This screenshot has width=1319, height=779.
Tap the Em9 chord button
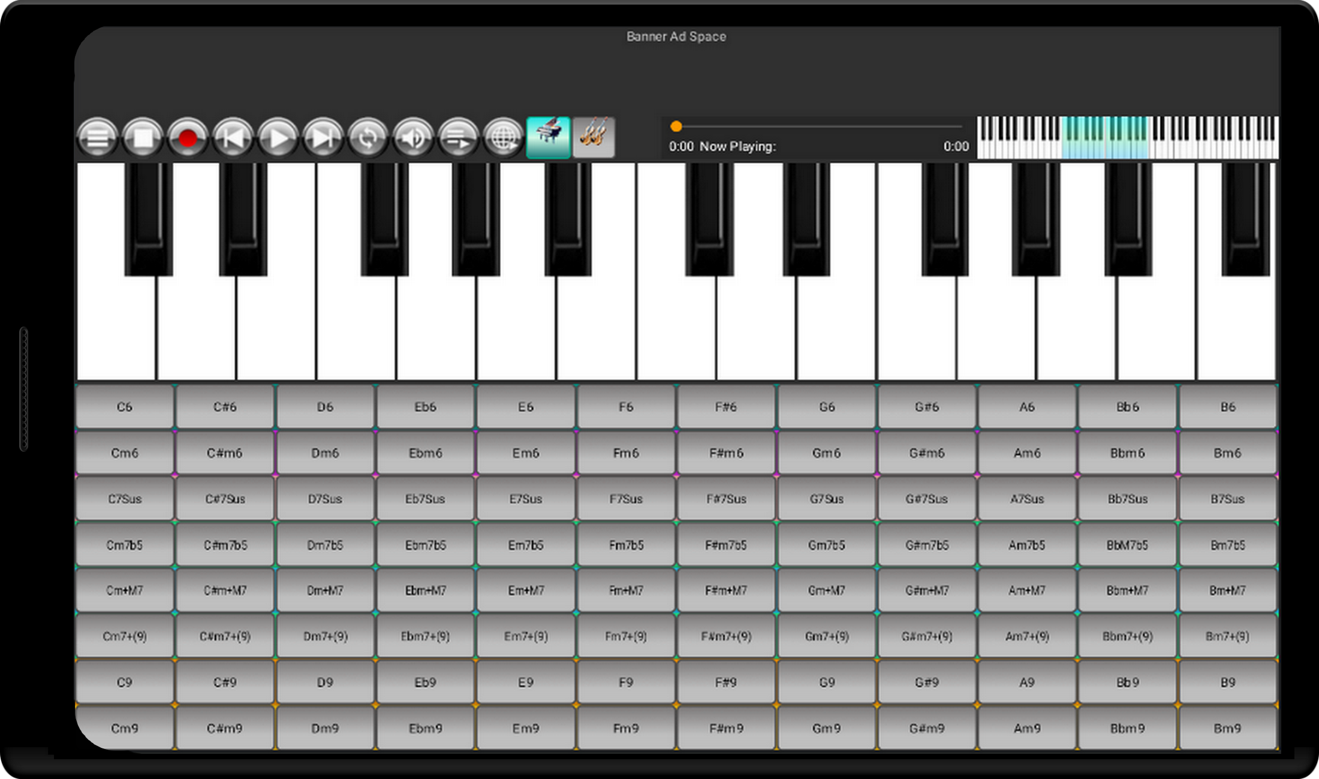point(526,728)
